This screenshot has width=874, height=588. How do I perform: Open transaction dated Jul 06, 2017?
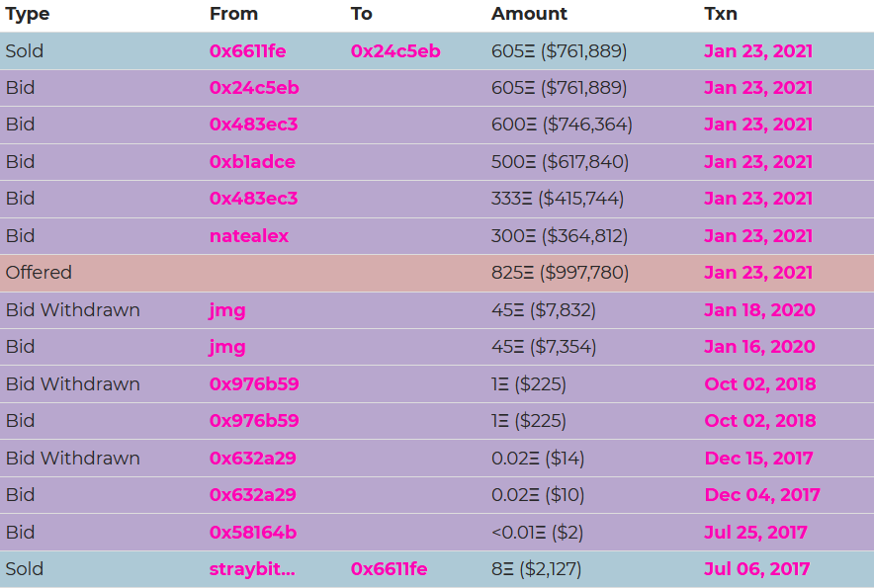(x=756, y=569)
